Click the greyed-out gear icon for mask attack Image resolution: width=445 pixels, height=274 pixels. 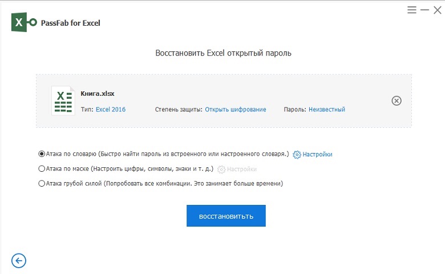click(221, 169)
